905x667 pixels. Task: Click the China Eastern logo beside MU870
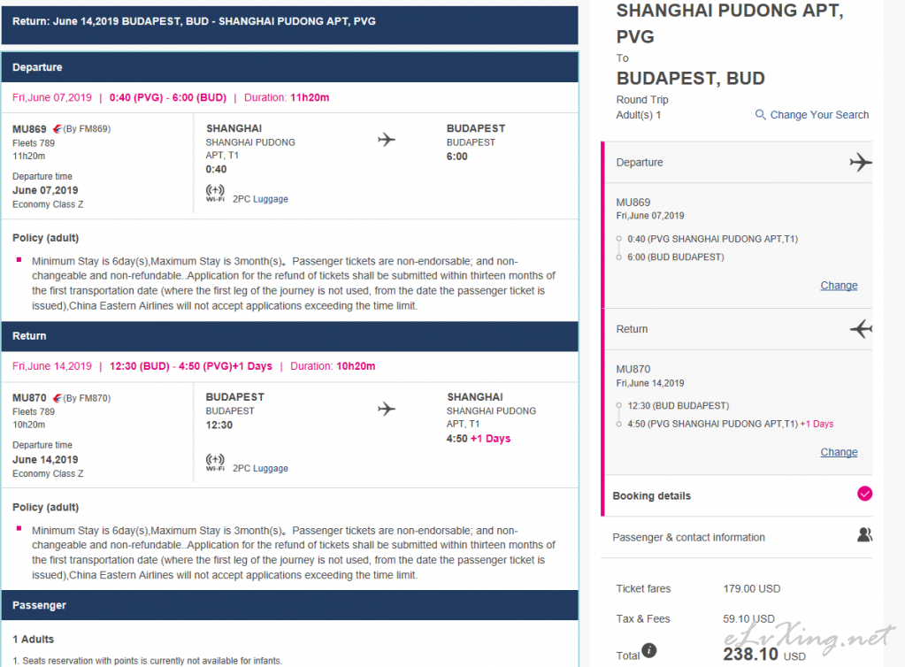point(58,398)
